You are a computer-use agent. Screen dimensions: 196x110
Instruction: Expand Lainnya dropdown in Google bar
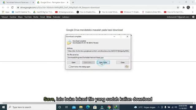[66, 17]
